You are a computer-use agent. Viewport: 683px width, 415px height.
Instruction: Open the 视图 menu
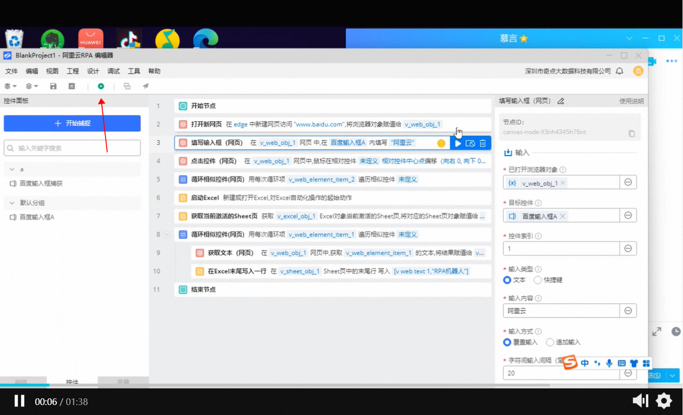click(x=52, y=71)
